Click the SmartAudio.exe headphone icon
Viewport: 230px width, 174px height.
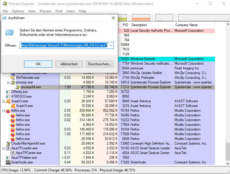pos(8,163)
